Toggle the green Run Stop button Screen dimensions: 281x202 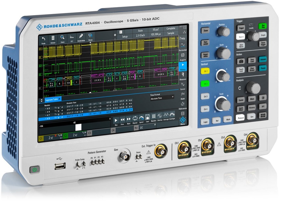(x=263, y=26)
